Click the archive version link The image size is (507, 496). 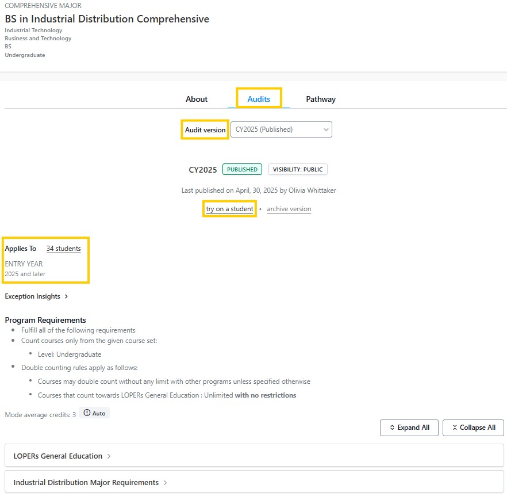[x=289, y=209]
